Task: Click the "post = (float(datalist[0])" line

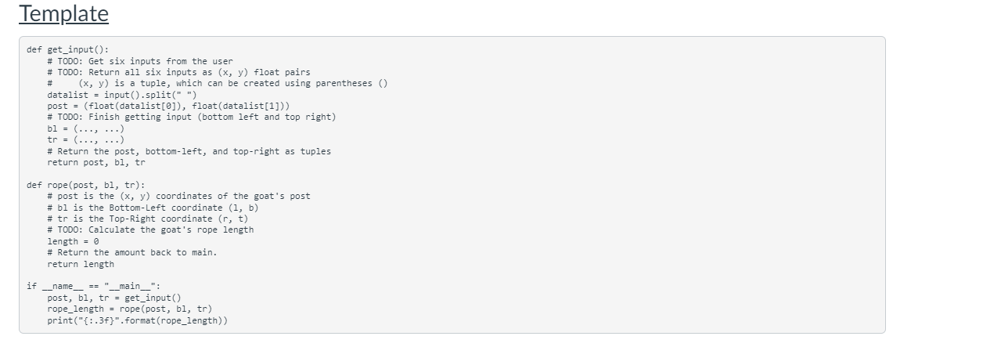Action: point(169,106)
